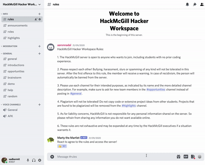The image size is (205, 165).
Task: Open the emoji picker in the message bar
Action: 200,156
